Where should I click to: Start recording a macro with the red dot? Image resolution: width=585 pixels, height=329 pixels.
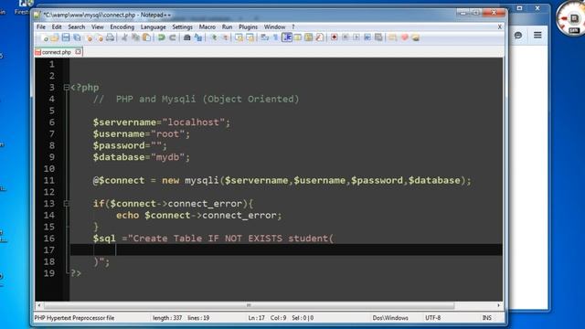335,37
